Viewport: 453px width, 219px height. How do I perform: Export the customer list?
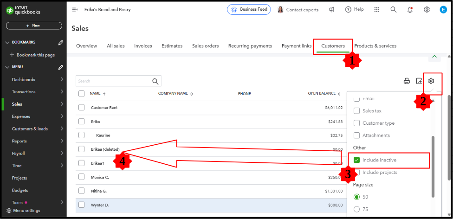419,81
